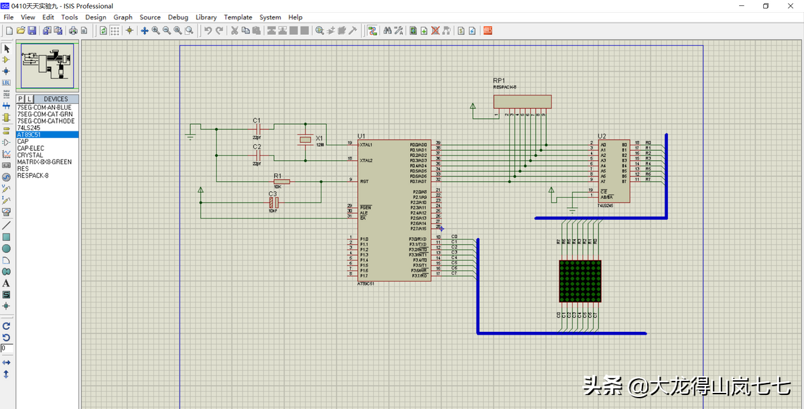Open the Library menu

[206, 17]
